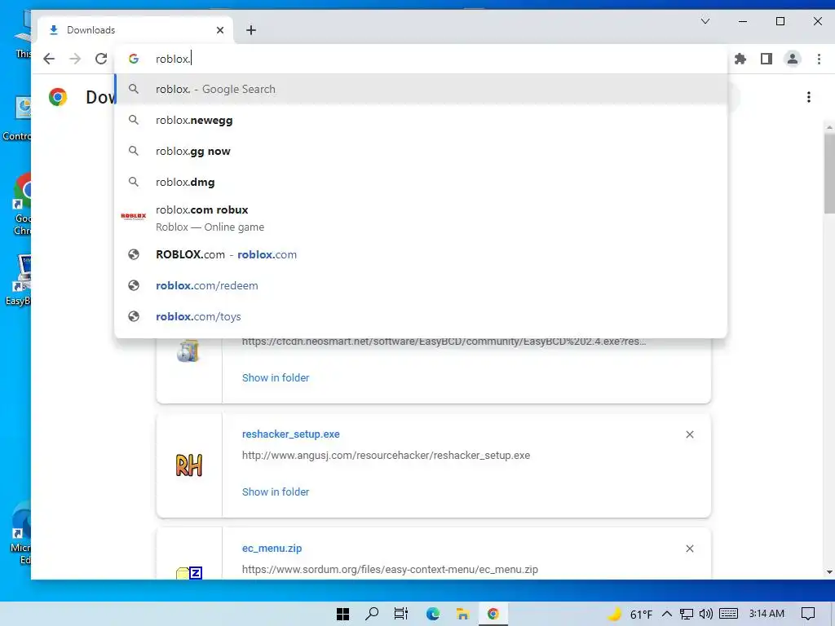Click the reshacker_setup.exe source URL
This screenshot has height=626, width=835.
pyautogui.click(x=386, y=456)
